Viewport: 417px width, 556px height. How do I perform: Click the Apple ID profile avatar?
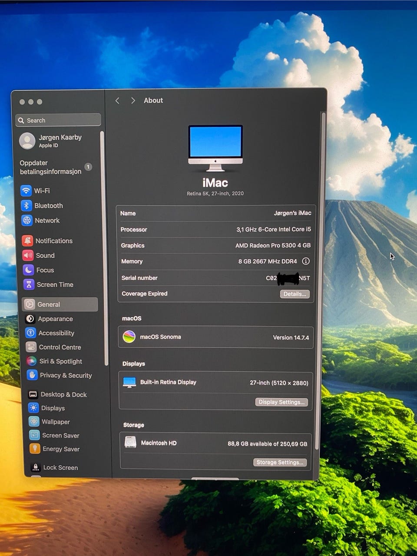pos(27,141)
